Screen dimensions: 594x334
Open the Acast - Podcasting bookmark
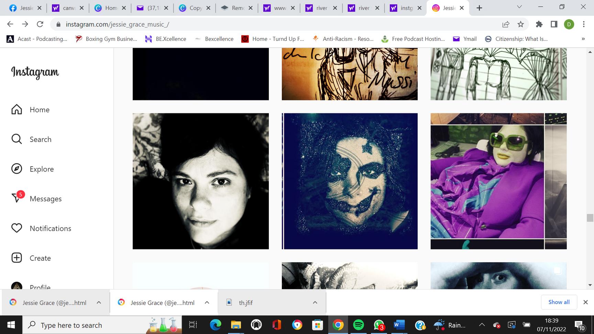37,39
